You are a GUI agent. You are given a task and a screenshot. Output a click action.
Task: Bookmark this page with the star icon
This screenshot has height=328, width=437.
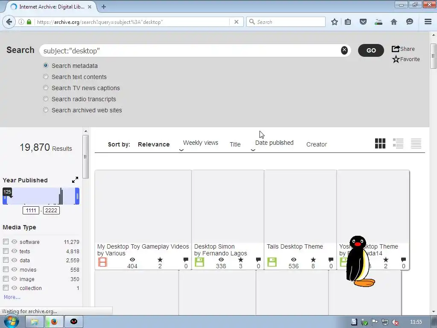[335, 22]
